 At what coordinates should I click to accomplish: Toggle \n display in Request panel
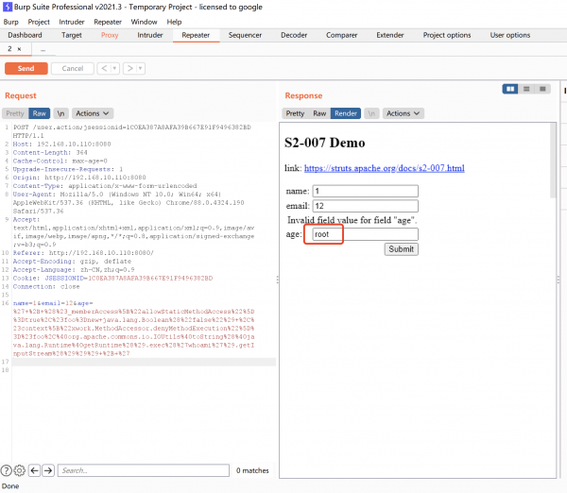(60, 113)
